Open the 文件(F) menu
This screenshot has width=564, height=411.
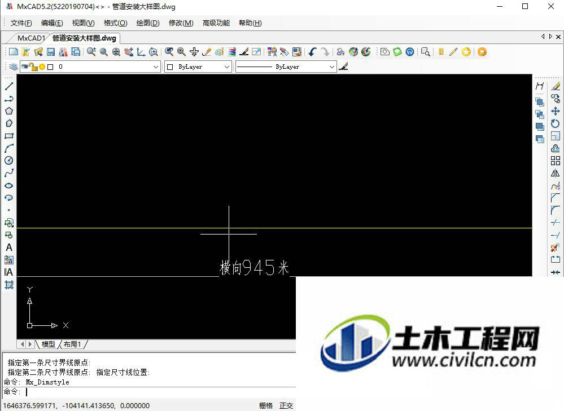pyautogui.click(x=21, y=23)
